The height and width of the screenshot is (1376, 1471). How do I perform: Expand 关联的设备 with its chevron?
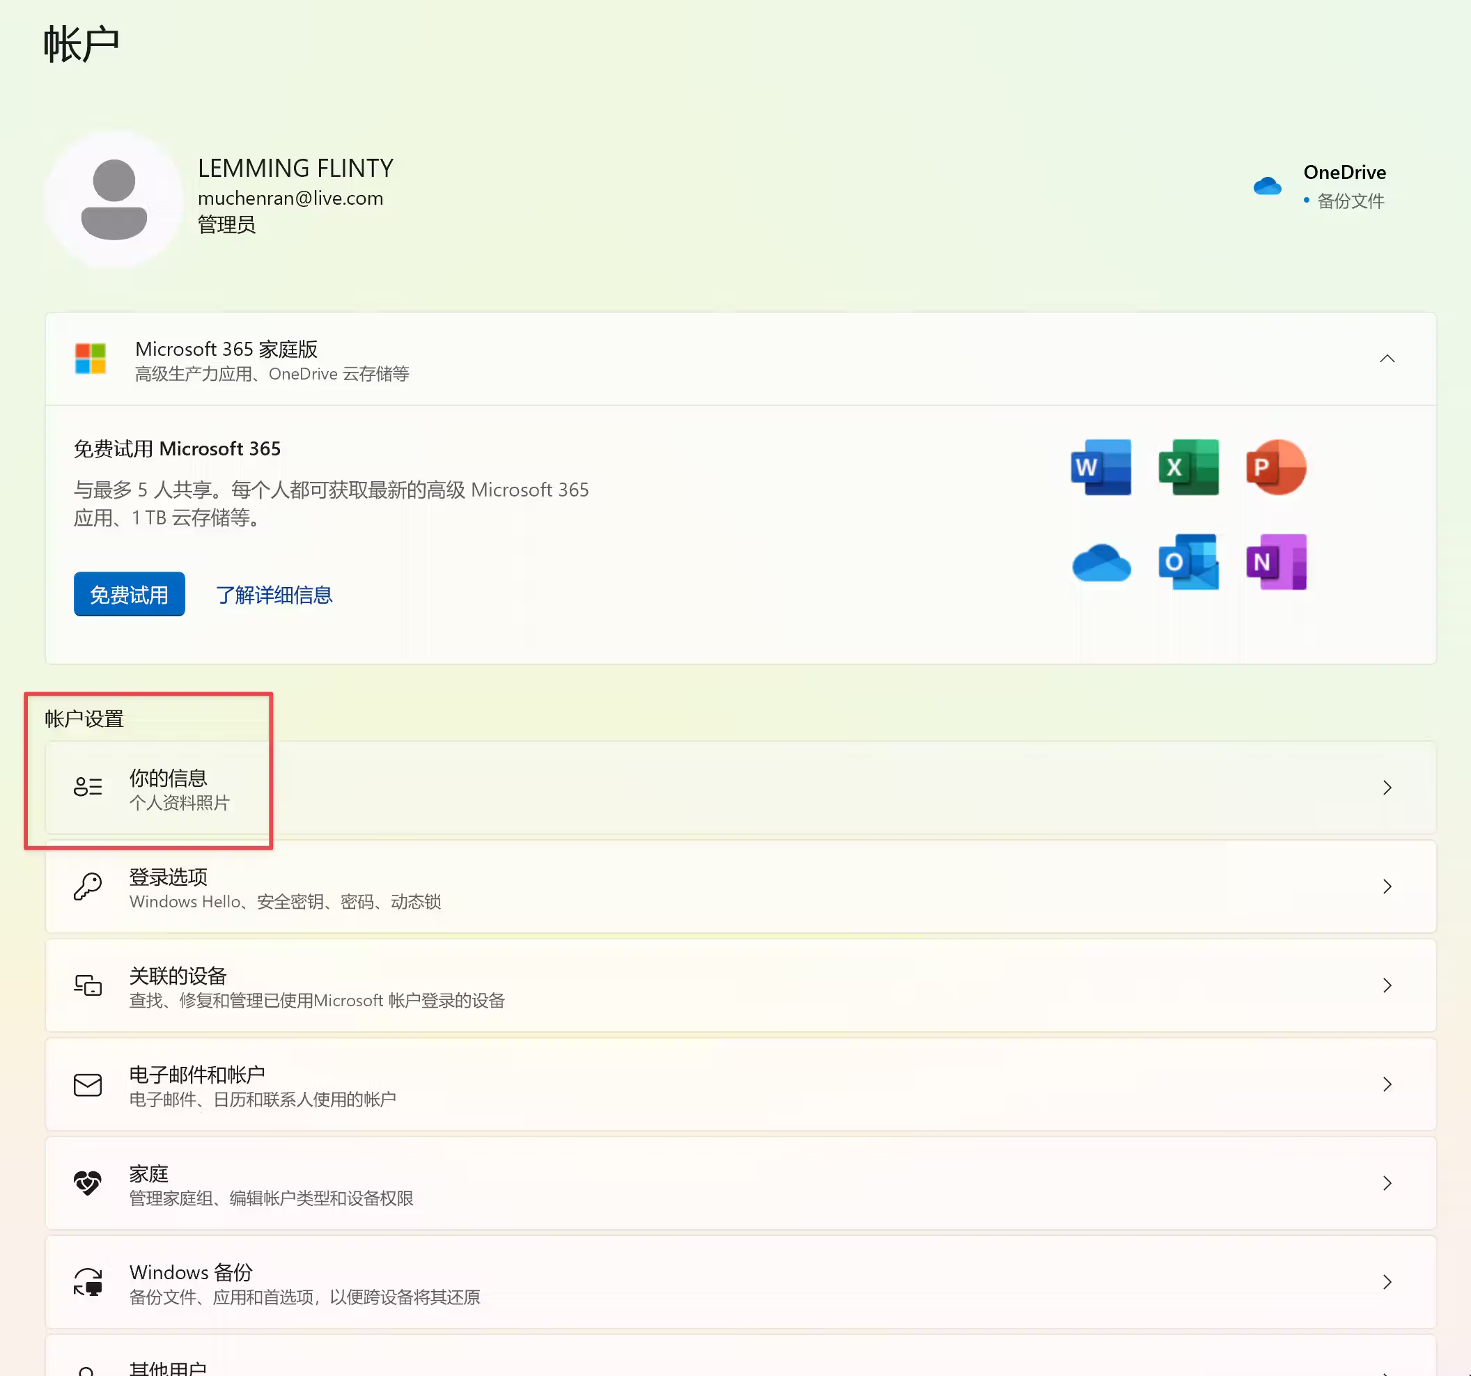tap(1387, 985)
